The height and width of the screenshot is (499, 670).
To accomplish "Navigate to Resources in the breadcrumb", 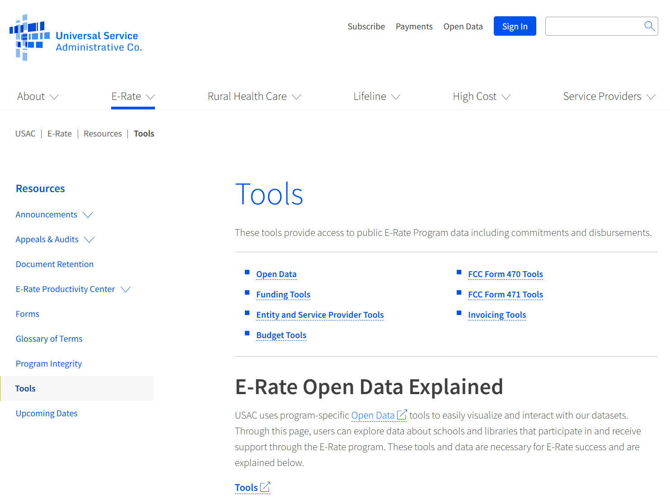I will tap(103, 134).
